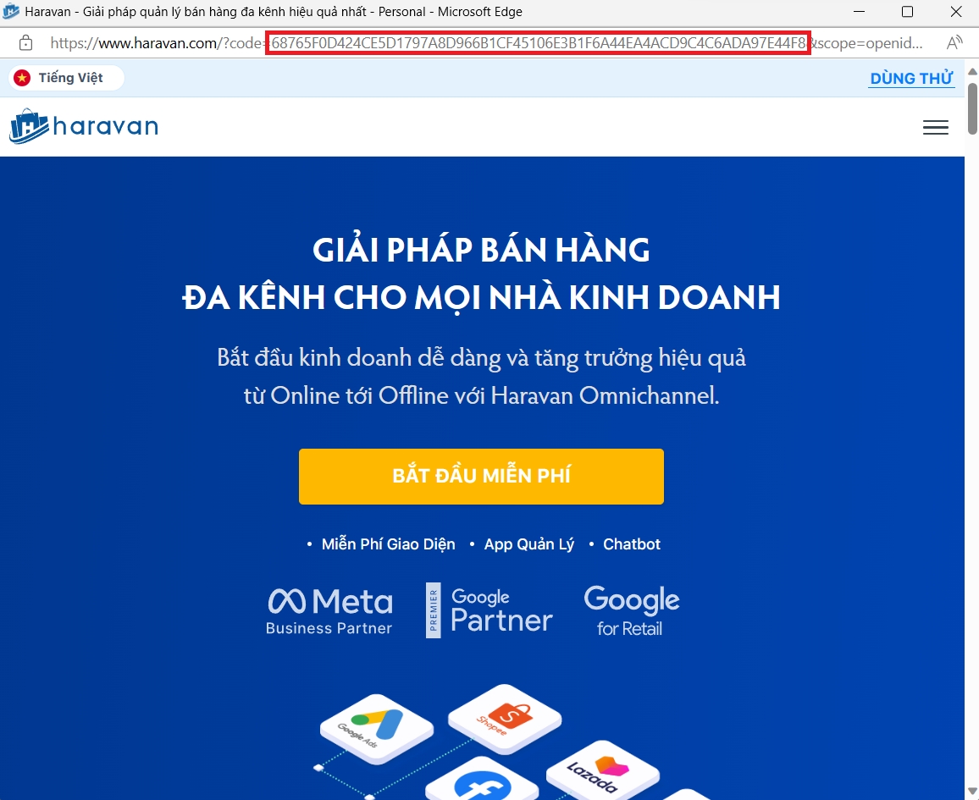Click the Miễn Phí Giao Diện text
Viewport: 979px width, 800px height.
point(388,544)
